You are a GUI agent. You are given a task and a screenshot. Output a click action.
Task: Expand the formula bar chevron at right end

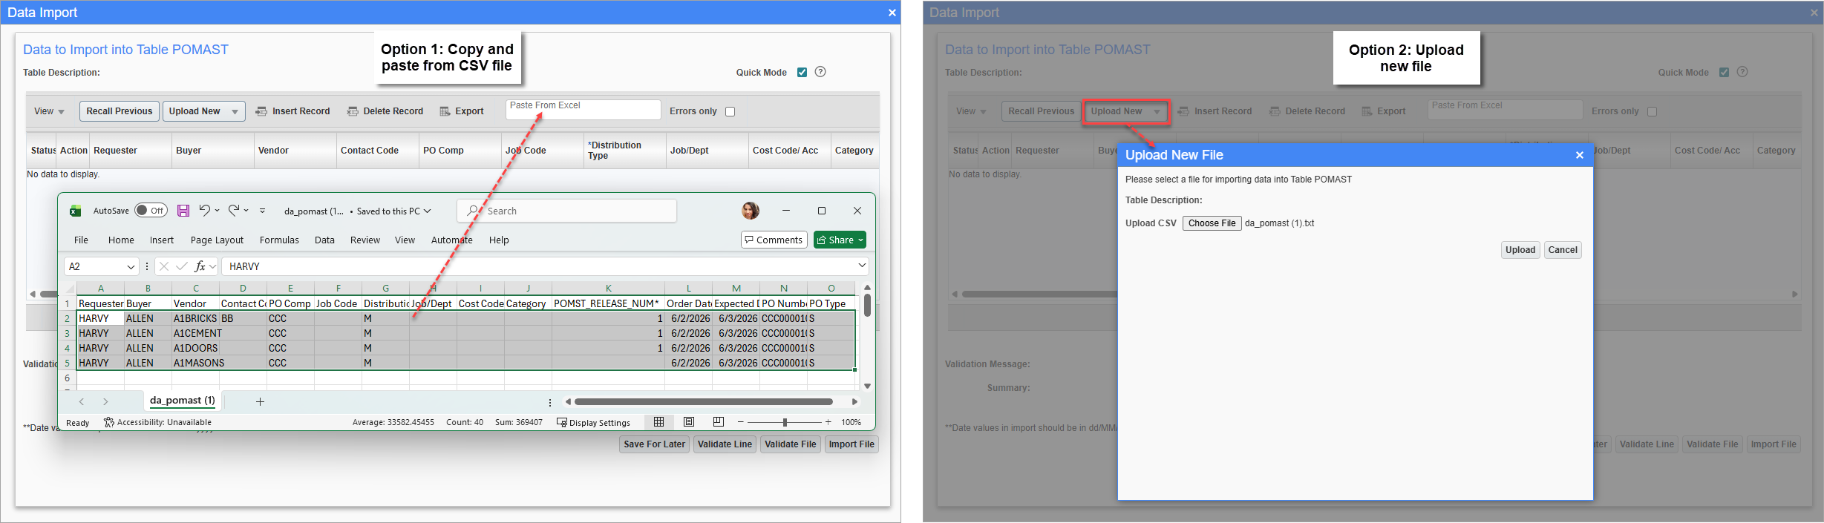tap(862, 266)
